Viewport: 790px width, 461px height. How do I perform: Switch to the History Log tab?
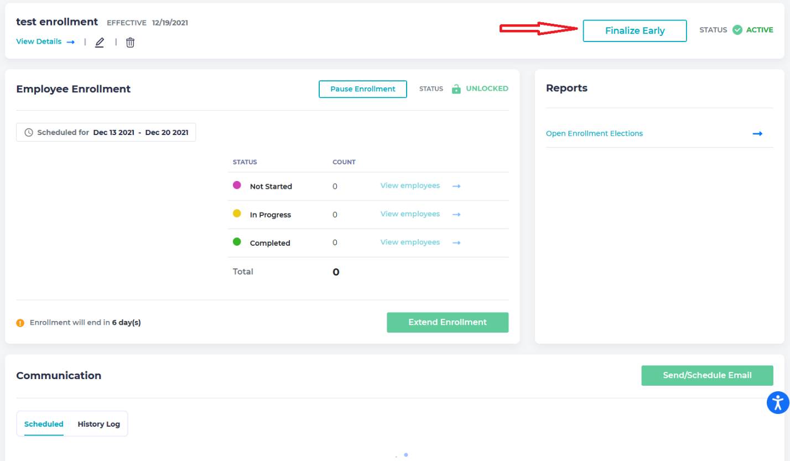pyautogui.click(x=98, y=424)
